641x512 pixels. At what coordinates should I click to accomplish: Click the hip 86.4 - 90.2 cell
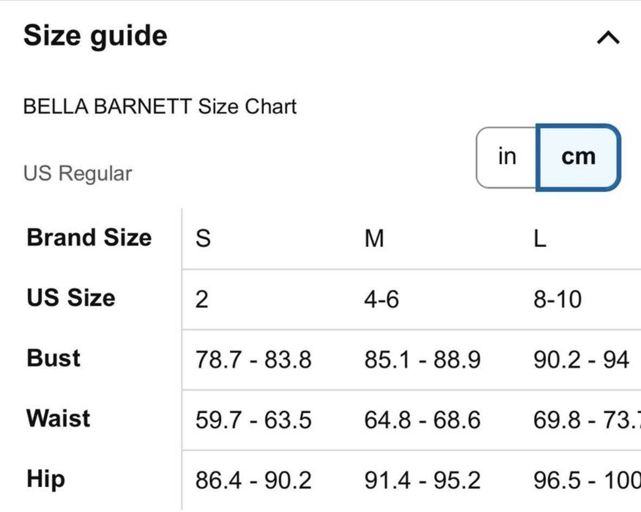pos(253,480)
